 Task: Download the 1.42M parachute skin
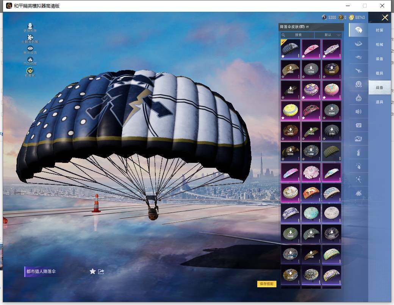click(x=311, y=255)
